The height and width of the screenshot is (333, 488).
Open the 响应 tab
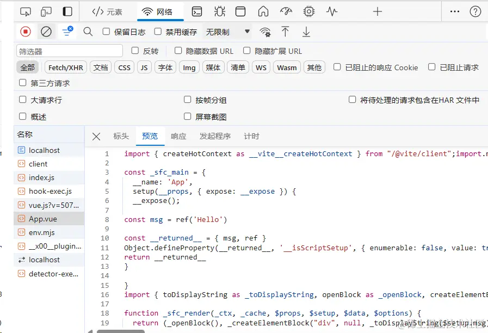coord(178,137)
